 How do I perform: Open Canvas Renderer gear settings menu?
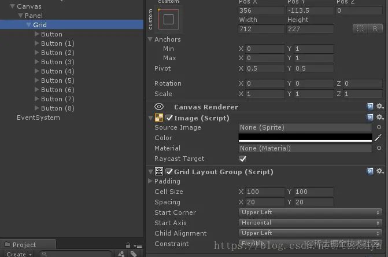[380, 107]
